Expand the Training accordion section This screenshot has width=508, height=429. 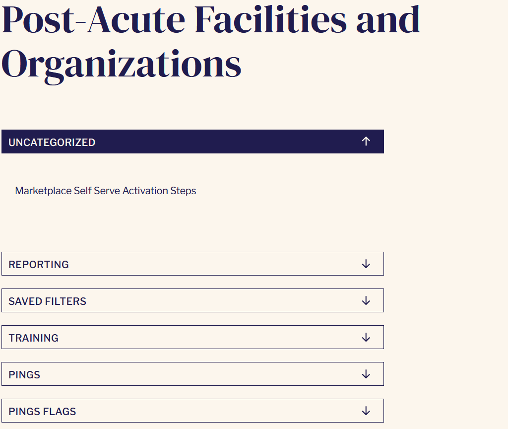click(192, 337)
